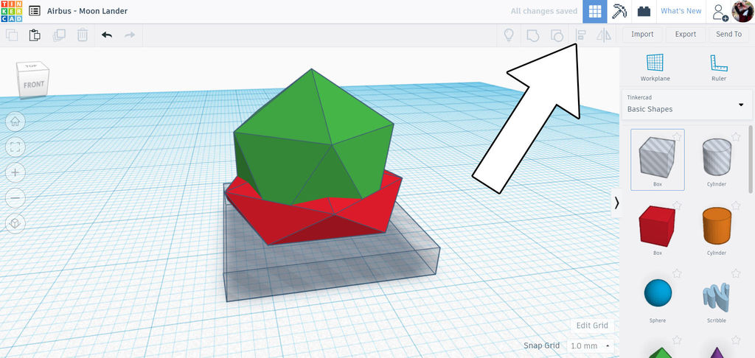Click the Paste toolbar icon
This screenshot has height=358, width=755.
(x=35, y=35)
